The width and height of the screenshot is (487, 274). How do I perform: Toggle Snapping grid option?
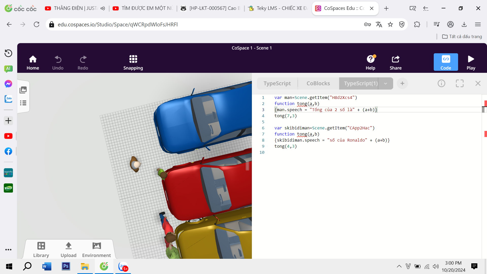(x=133, y=62)
